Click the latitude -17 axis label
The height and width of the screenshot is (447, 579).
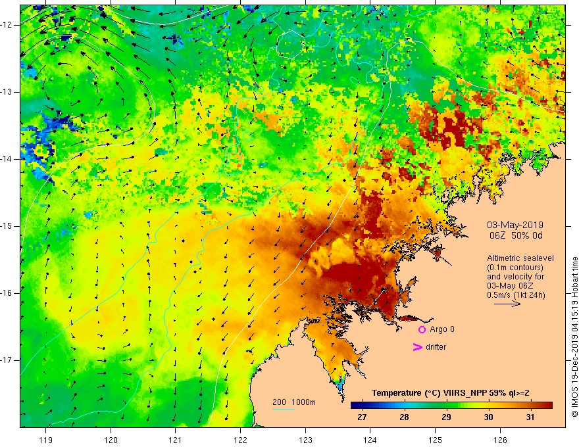(7, 360)
